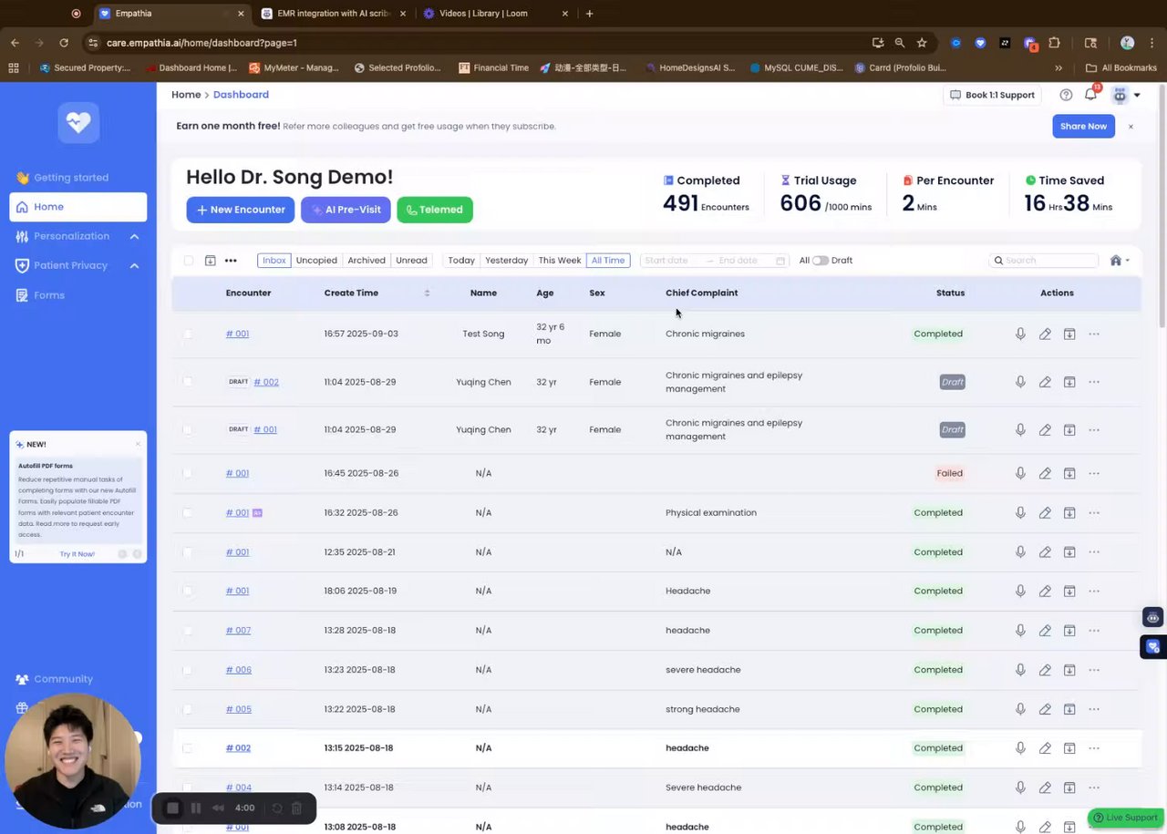
Task: Click the archive icon for severe headache row
Action: click(x=1069, y=670)
